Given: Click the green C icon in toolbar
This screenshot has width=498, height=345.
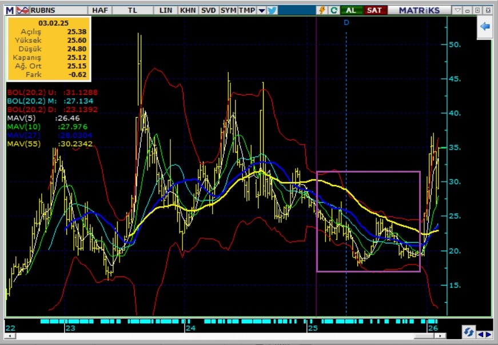Looking at the screenshot, I should click(x=333, y=10).
